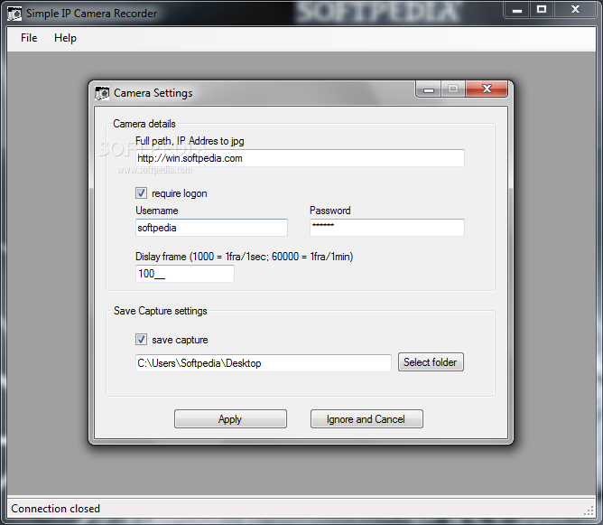Uncheck the require logon checkbox

(x=141, y=192)
